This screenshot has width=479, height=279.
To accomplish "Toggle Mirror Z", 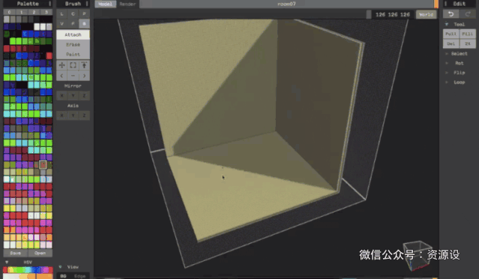I will [84, 96].
